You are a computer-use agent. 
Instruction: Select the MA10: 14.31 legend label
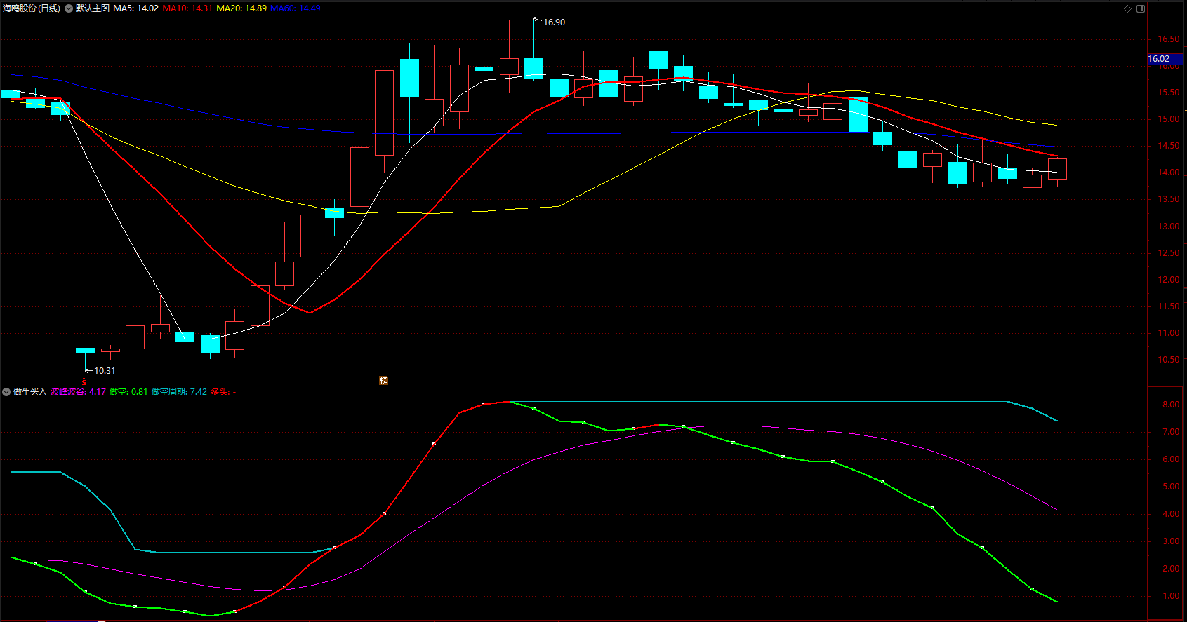pyautogui.click(x=187, y=8)
